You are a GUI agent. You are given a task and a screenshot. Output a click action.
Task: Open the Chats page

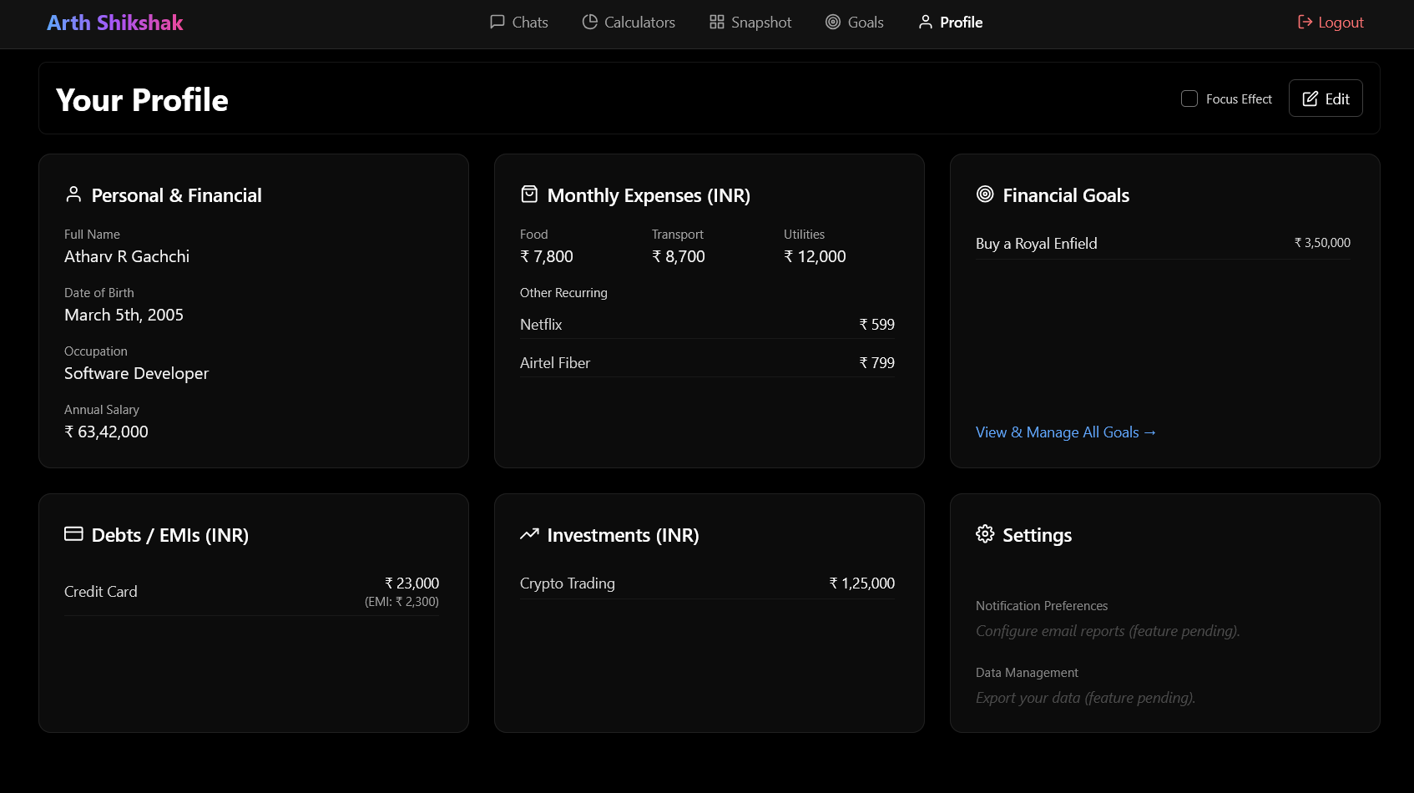pyautogui.click(x=519, y=22)
